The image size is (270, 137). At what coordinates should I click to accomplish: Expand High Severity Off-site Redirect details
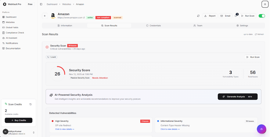point(65,129)
